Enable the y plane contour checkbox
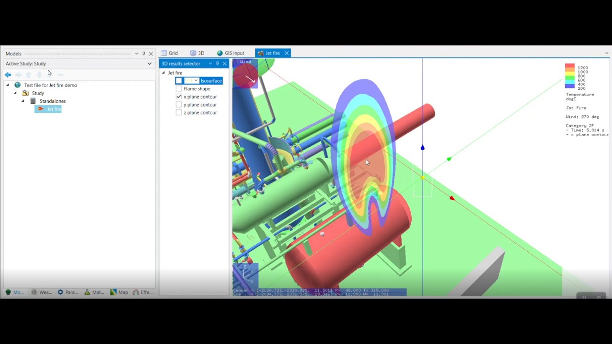Screen dimensions: 612x344 [179, 105]
